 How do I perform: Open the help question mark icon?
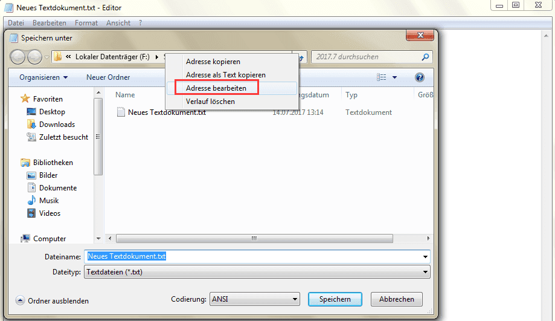pyautogui.click(x=420, y=77)
